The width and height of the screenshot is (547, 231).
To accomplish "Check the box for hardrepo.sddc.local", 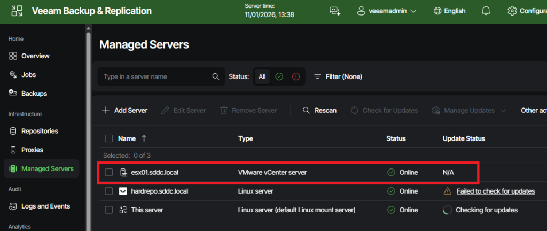I will [109, 191].
